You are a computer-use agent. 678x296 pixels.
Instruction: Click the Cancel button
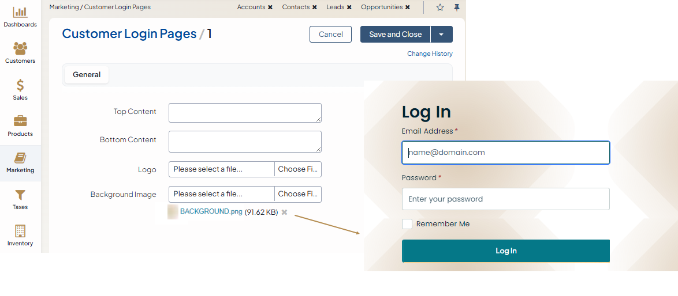(x=330, y=35)
